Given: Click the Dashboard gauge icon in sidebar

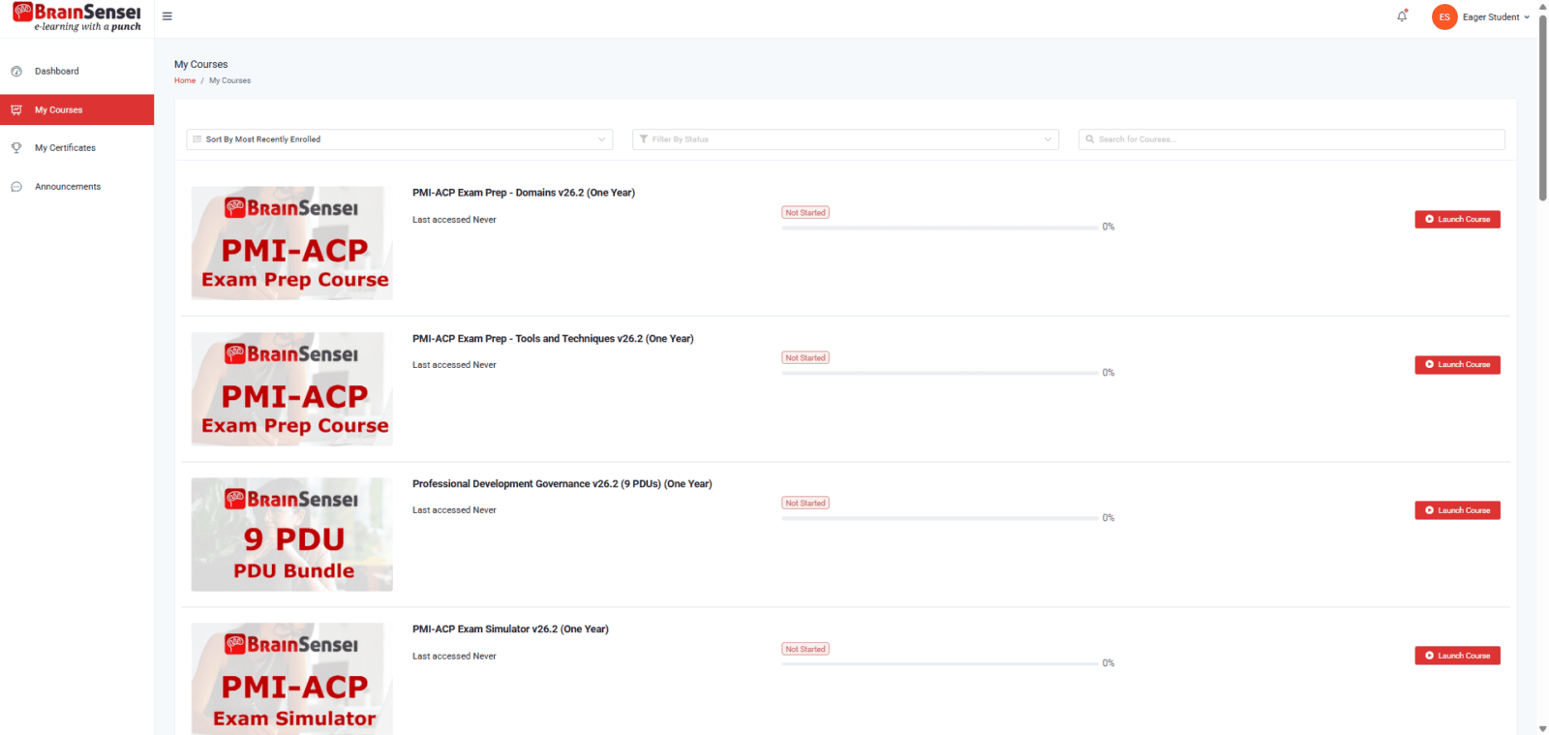Looking at the screenshot, I should click(x=16, y=72).
